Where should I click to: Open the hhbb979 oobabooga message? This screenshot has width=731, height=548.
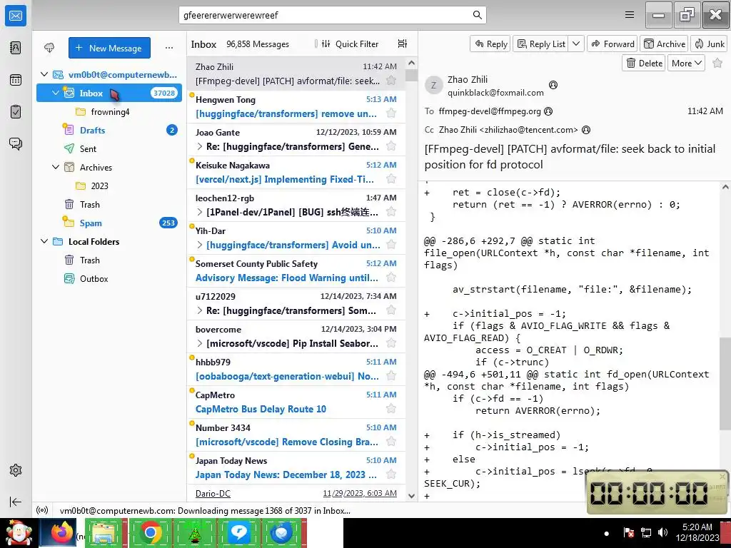point(296,369)
